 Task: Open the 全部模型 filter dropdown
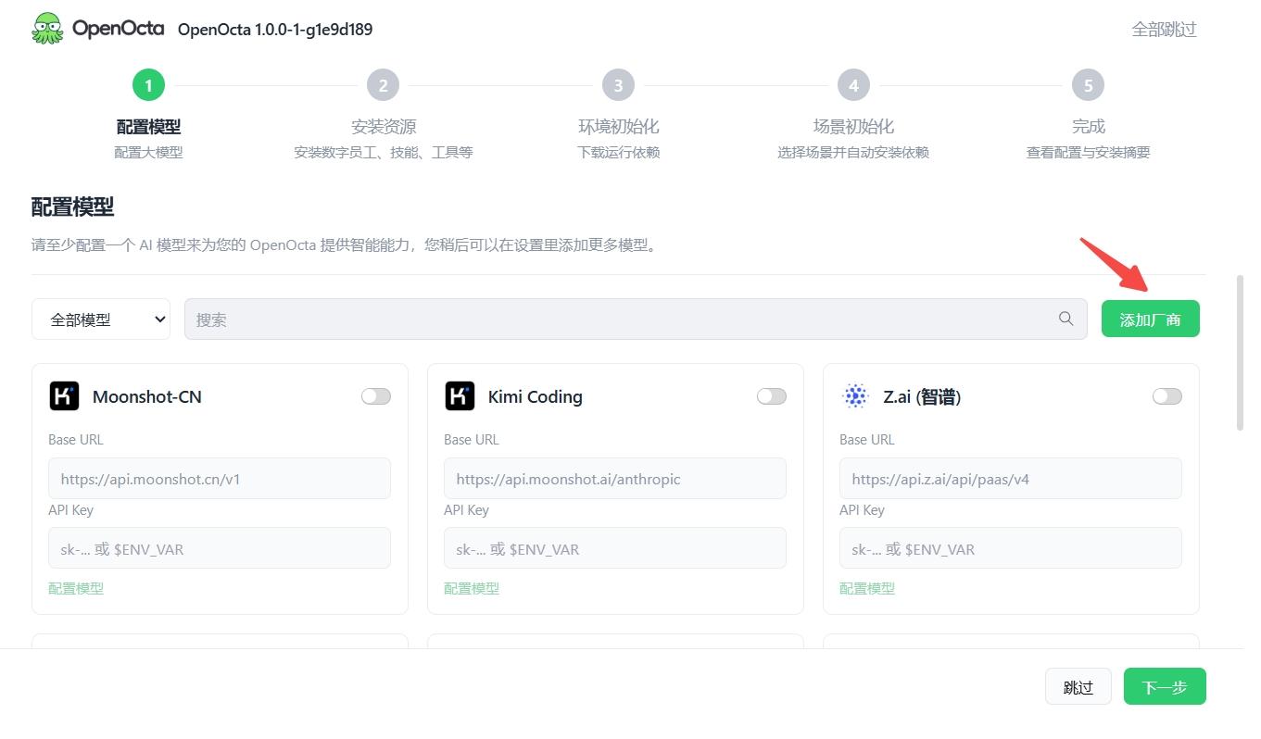point(101,319)
